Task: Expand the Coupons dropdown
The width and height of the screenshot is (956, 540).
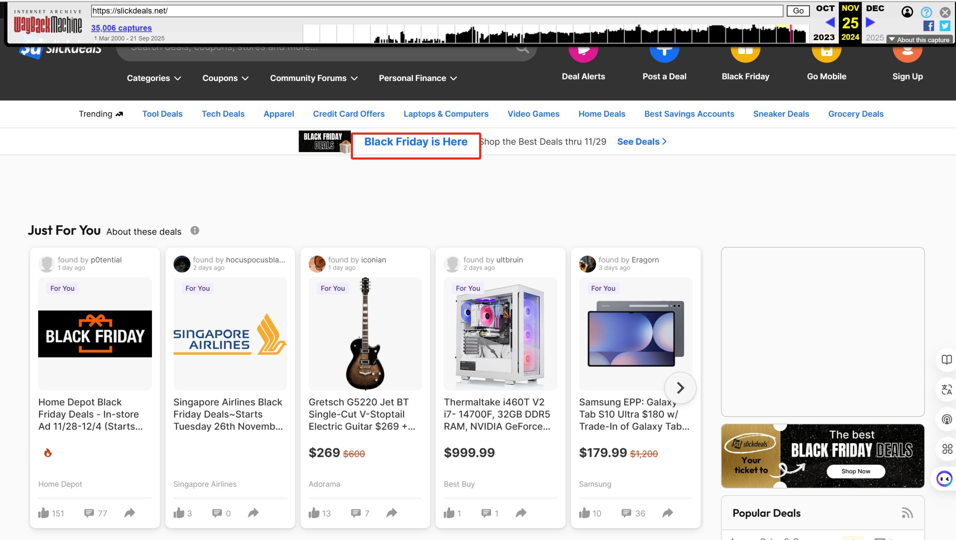Action: click(226, 78)
